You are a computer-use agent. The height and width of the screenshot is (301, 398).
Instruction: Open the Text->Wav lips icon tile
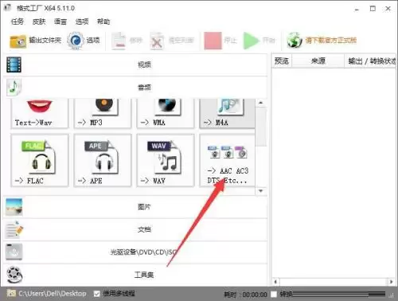(x=40, y=113)
